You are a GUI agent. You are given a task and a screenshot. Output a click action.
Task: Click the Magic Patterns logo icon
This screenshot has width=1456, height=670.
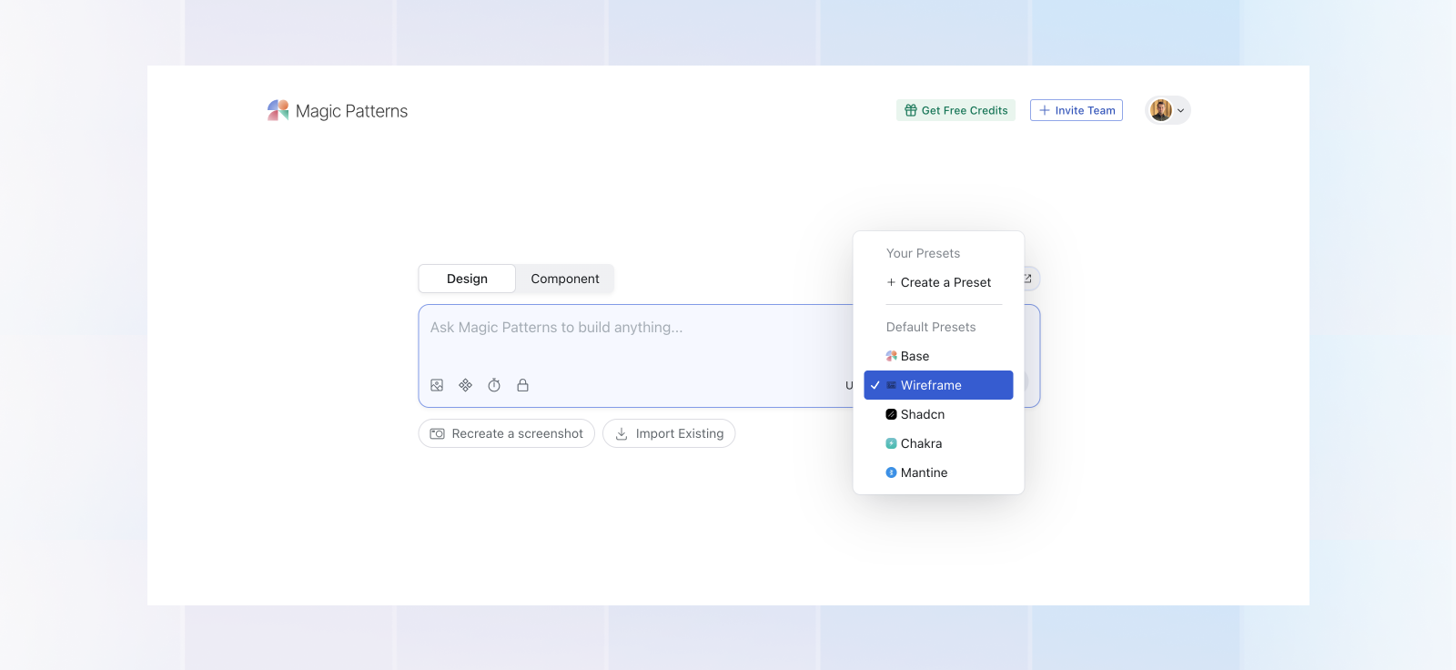278,110
